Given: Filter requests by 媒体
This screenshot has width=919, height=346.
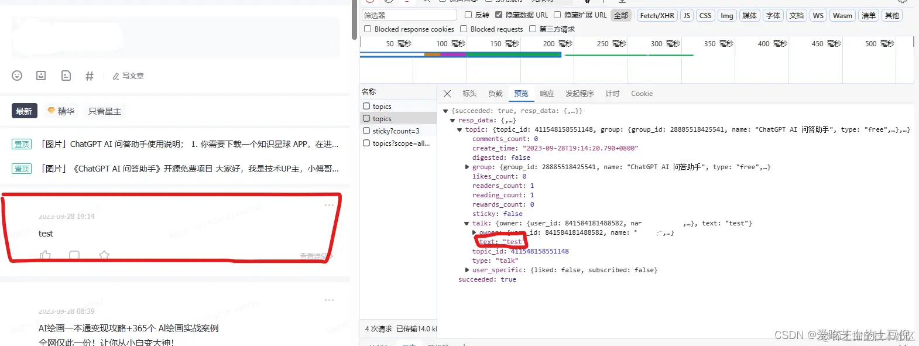Looking at the screenshot, I should click(749, 16).
